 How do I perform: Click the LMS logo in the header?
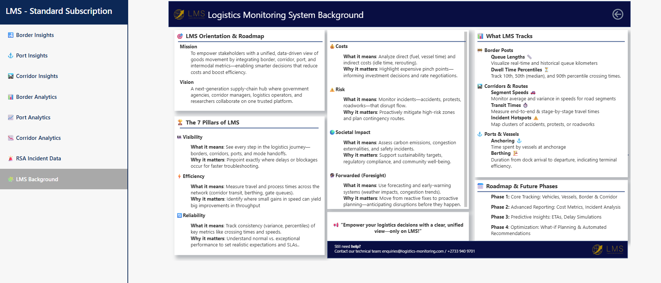click(x=189, y=14)
